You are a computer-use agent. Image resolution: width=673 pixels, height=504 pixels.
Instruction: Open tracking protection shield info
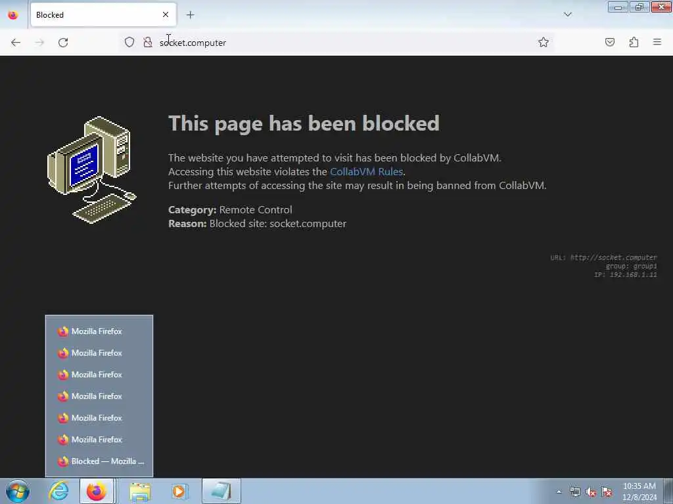(129, 42)
